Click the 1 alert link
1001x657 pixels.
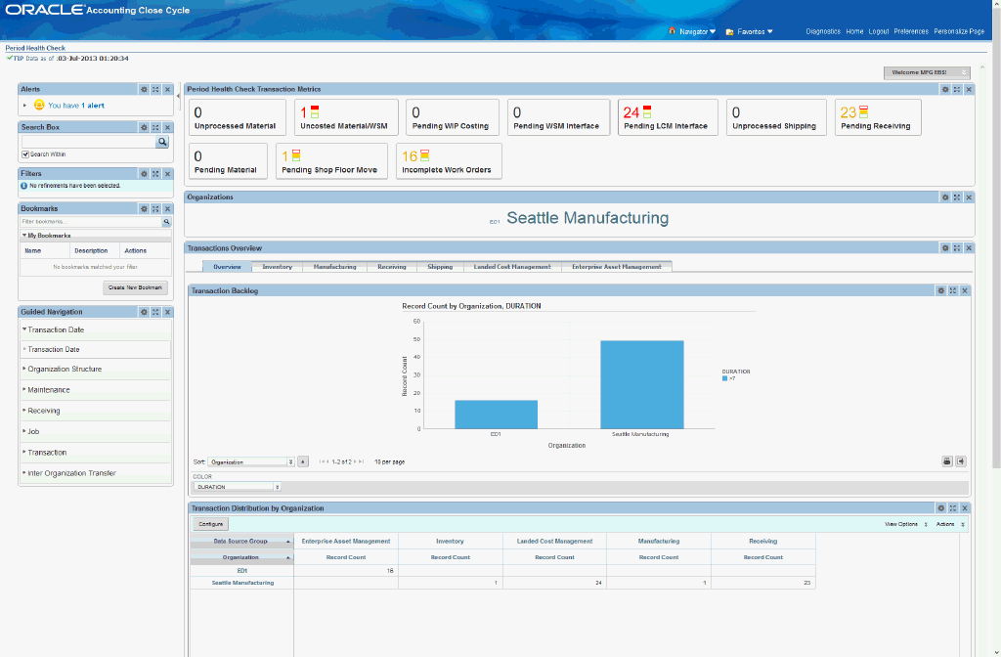point(93,106)
